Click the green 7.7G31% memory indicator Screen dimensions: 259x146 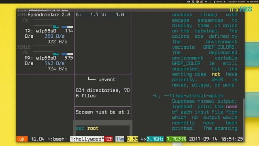(x=176, y=139)
